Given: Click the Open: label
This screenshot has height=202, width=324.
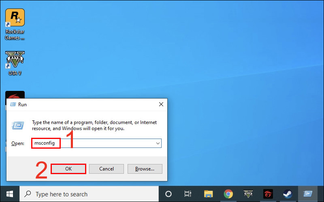Looking at the screenshot, I should [x=18, y=143].
